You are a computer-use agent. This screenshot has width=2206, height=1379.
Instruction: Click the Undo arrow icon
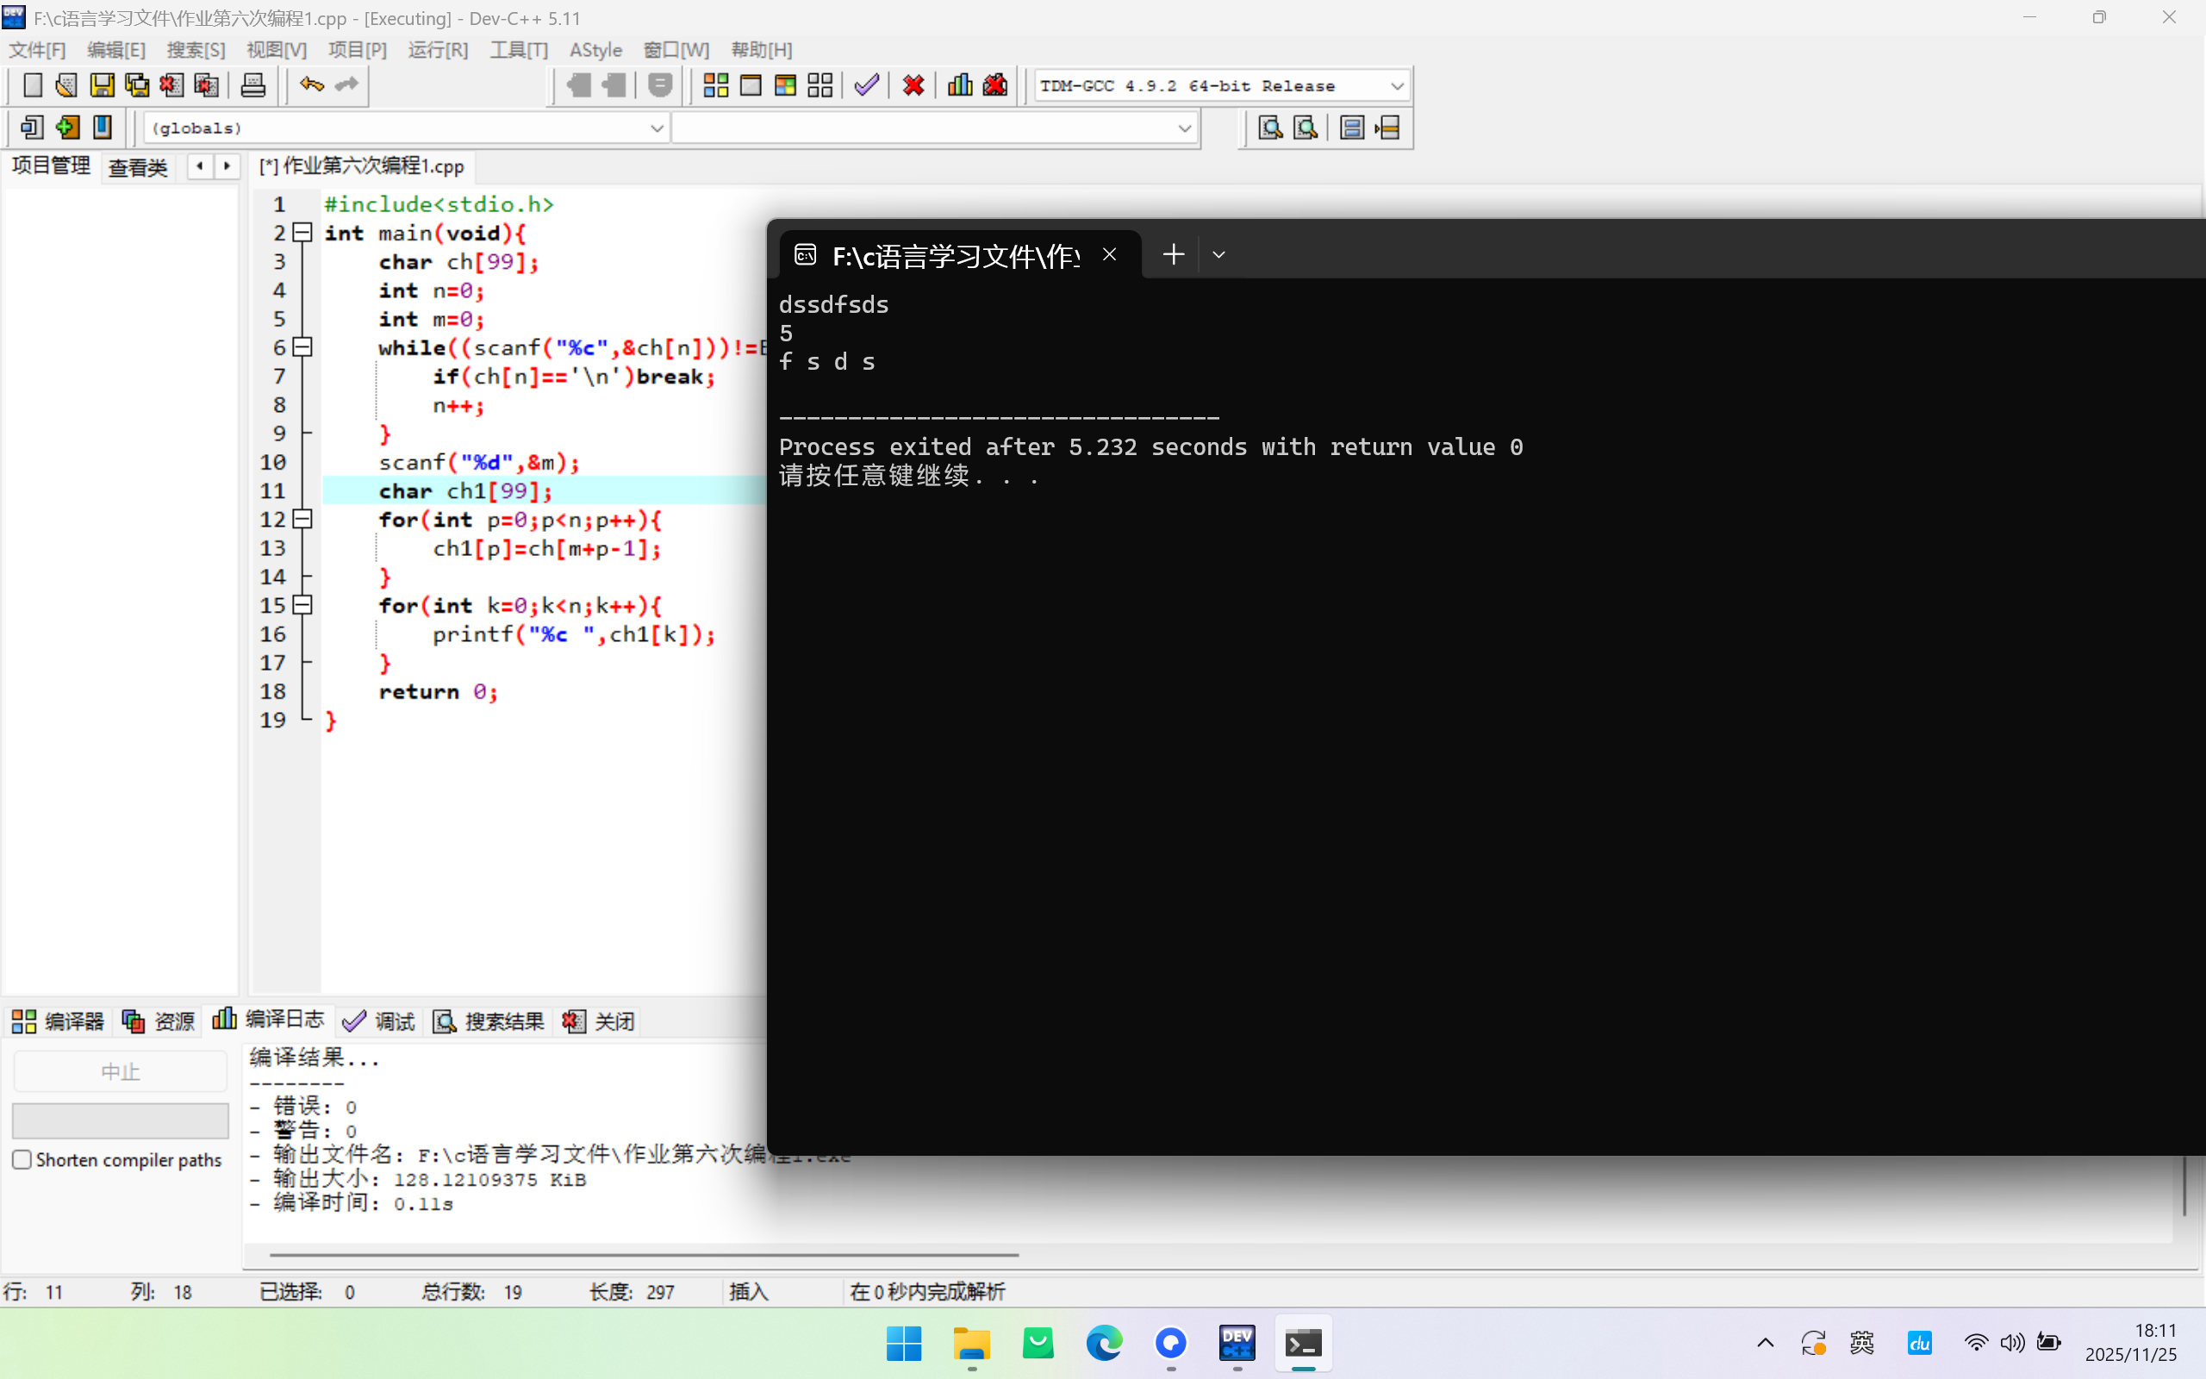[x=311, y=85]
